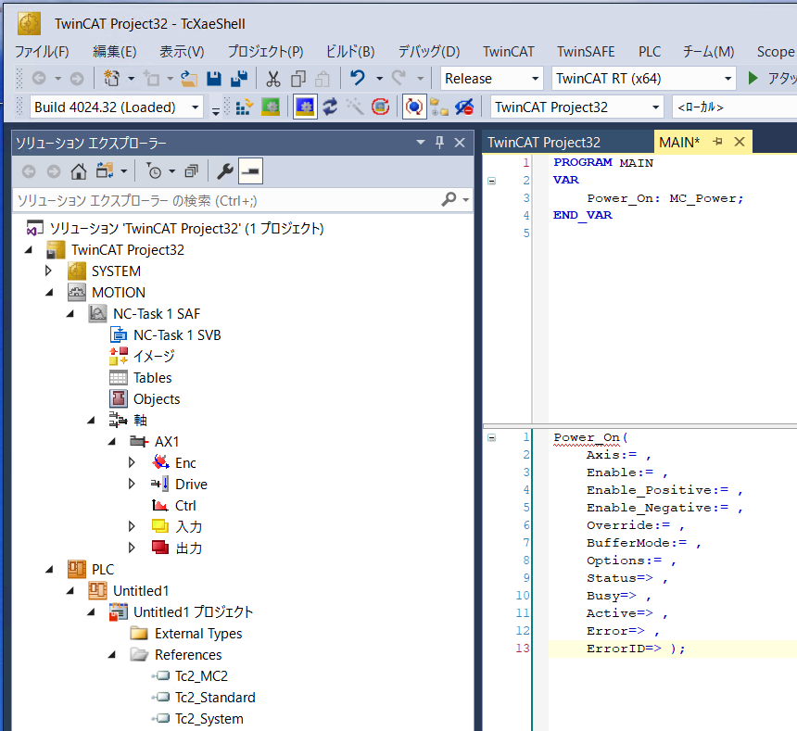Screen dimensions: 797x731
Task: Toggle the pin on MAIN tab
Action: pyautogui.click(x=717, y=142)
